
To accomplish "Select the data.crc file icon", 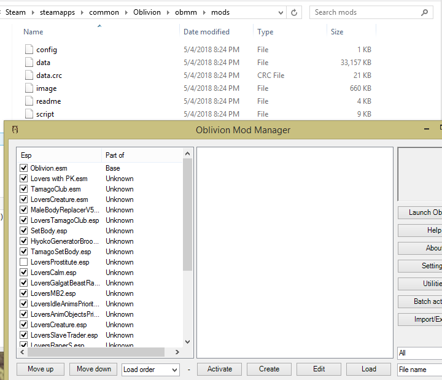I will click(x=29, y=76).
